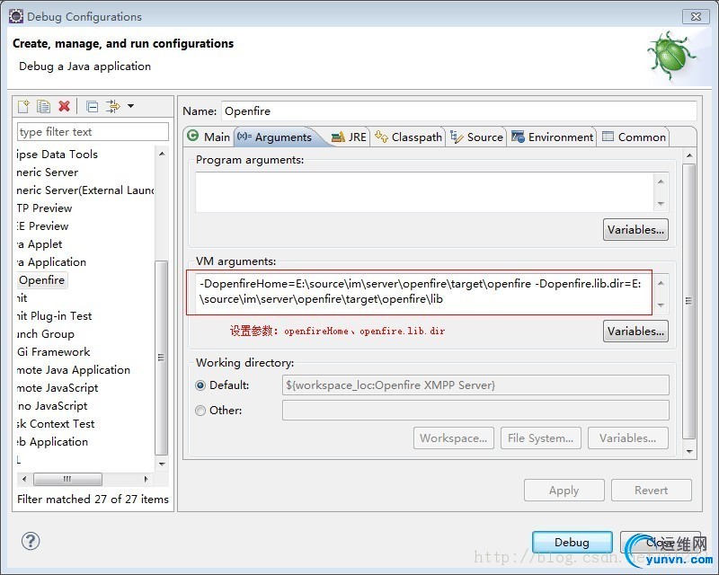Click Variables button under Program arguments
Viewport: 719px width, 575px height.
point(635,230)
